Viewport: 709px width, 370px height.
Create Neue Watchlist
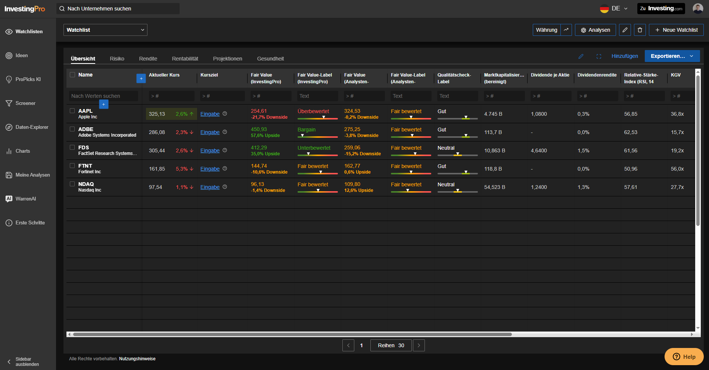click(676, 30)
